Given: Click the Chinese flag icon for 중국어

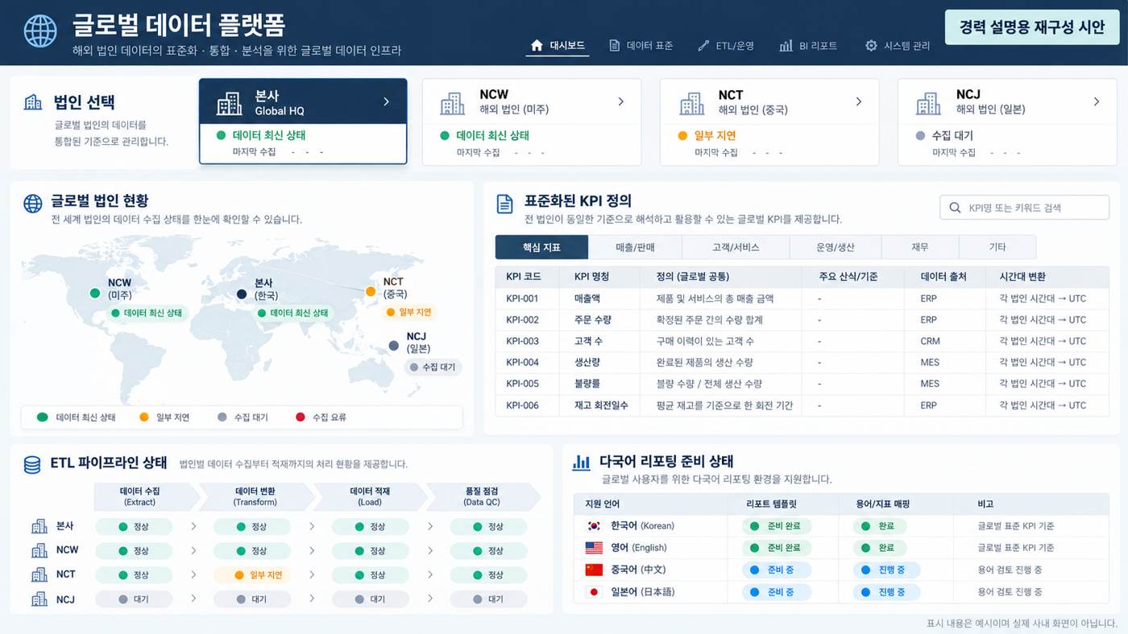Looking at the screenshot, I should 594,570.
